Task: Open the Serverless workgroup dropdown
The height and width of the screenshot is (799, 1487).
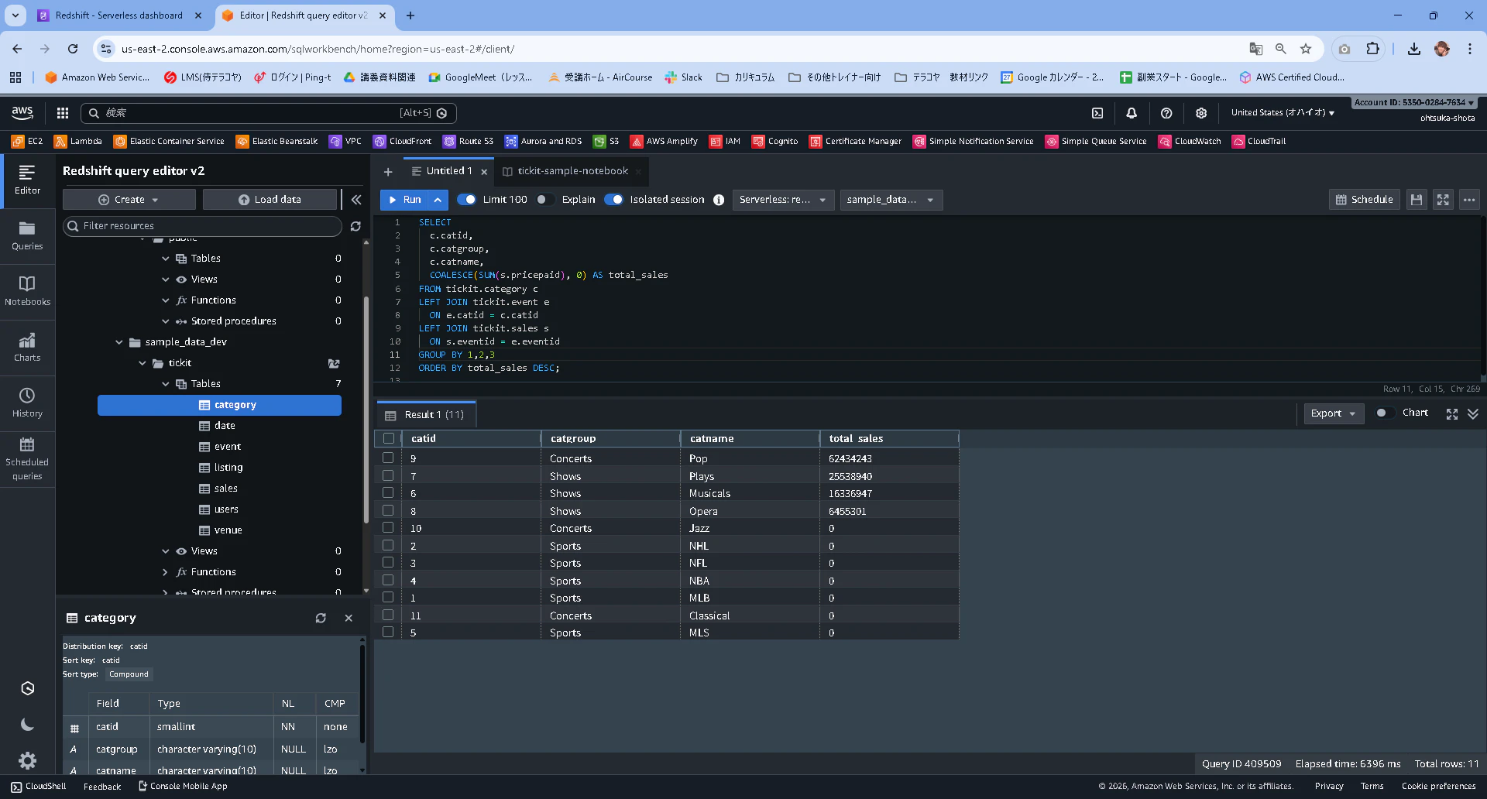Action: click(x=783, y=200)
